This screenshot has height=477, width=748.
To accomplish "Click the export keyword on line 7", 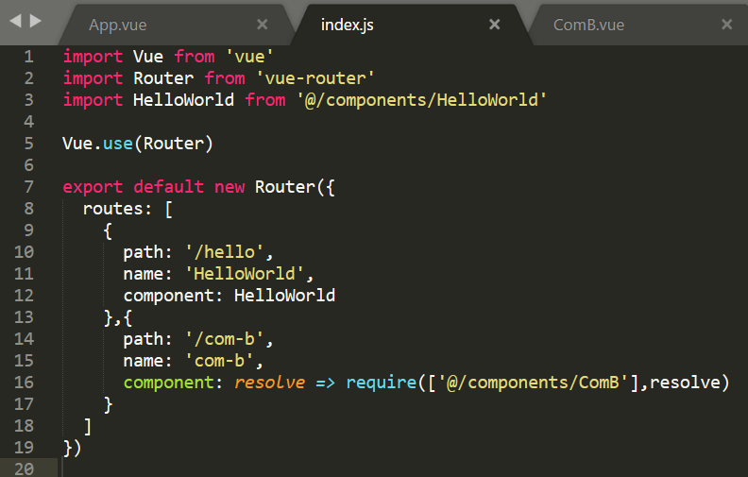I will pyautogui.click(x=93, y=187).
